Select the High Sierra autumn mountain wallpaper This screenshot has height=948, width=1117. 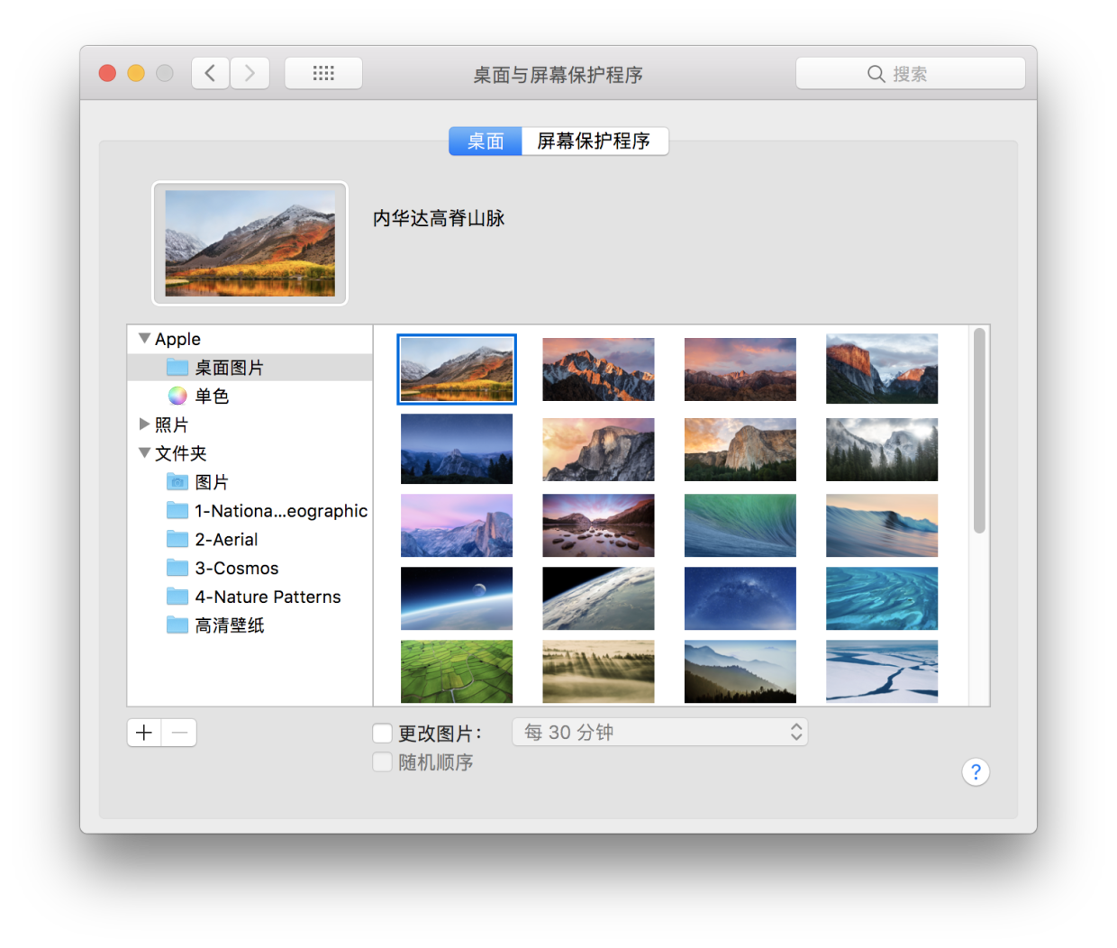(x=457, y=369)
